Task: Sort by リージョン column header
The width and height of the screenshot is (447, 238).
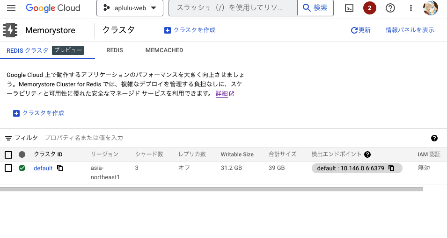Action: (x=104, y=154)
